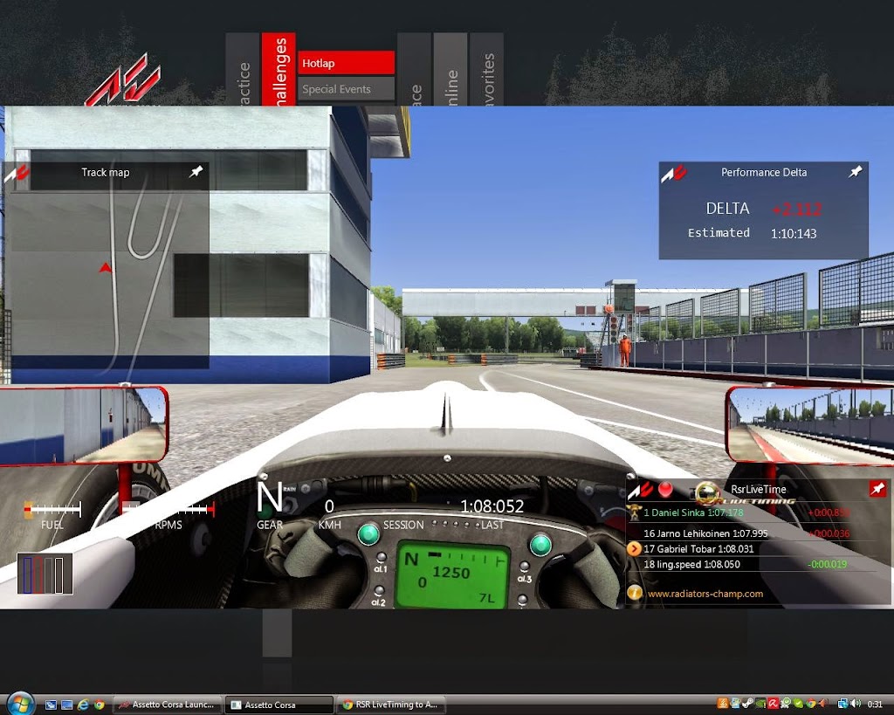The width and height of the screenshot is (894, 715).
Task: Switch to Assetto Corsa Launcher taskbar button
Action: pyautogui.click(x=167, y=705)
